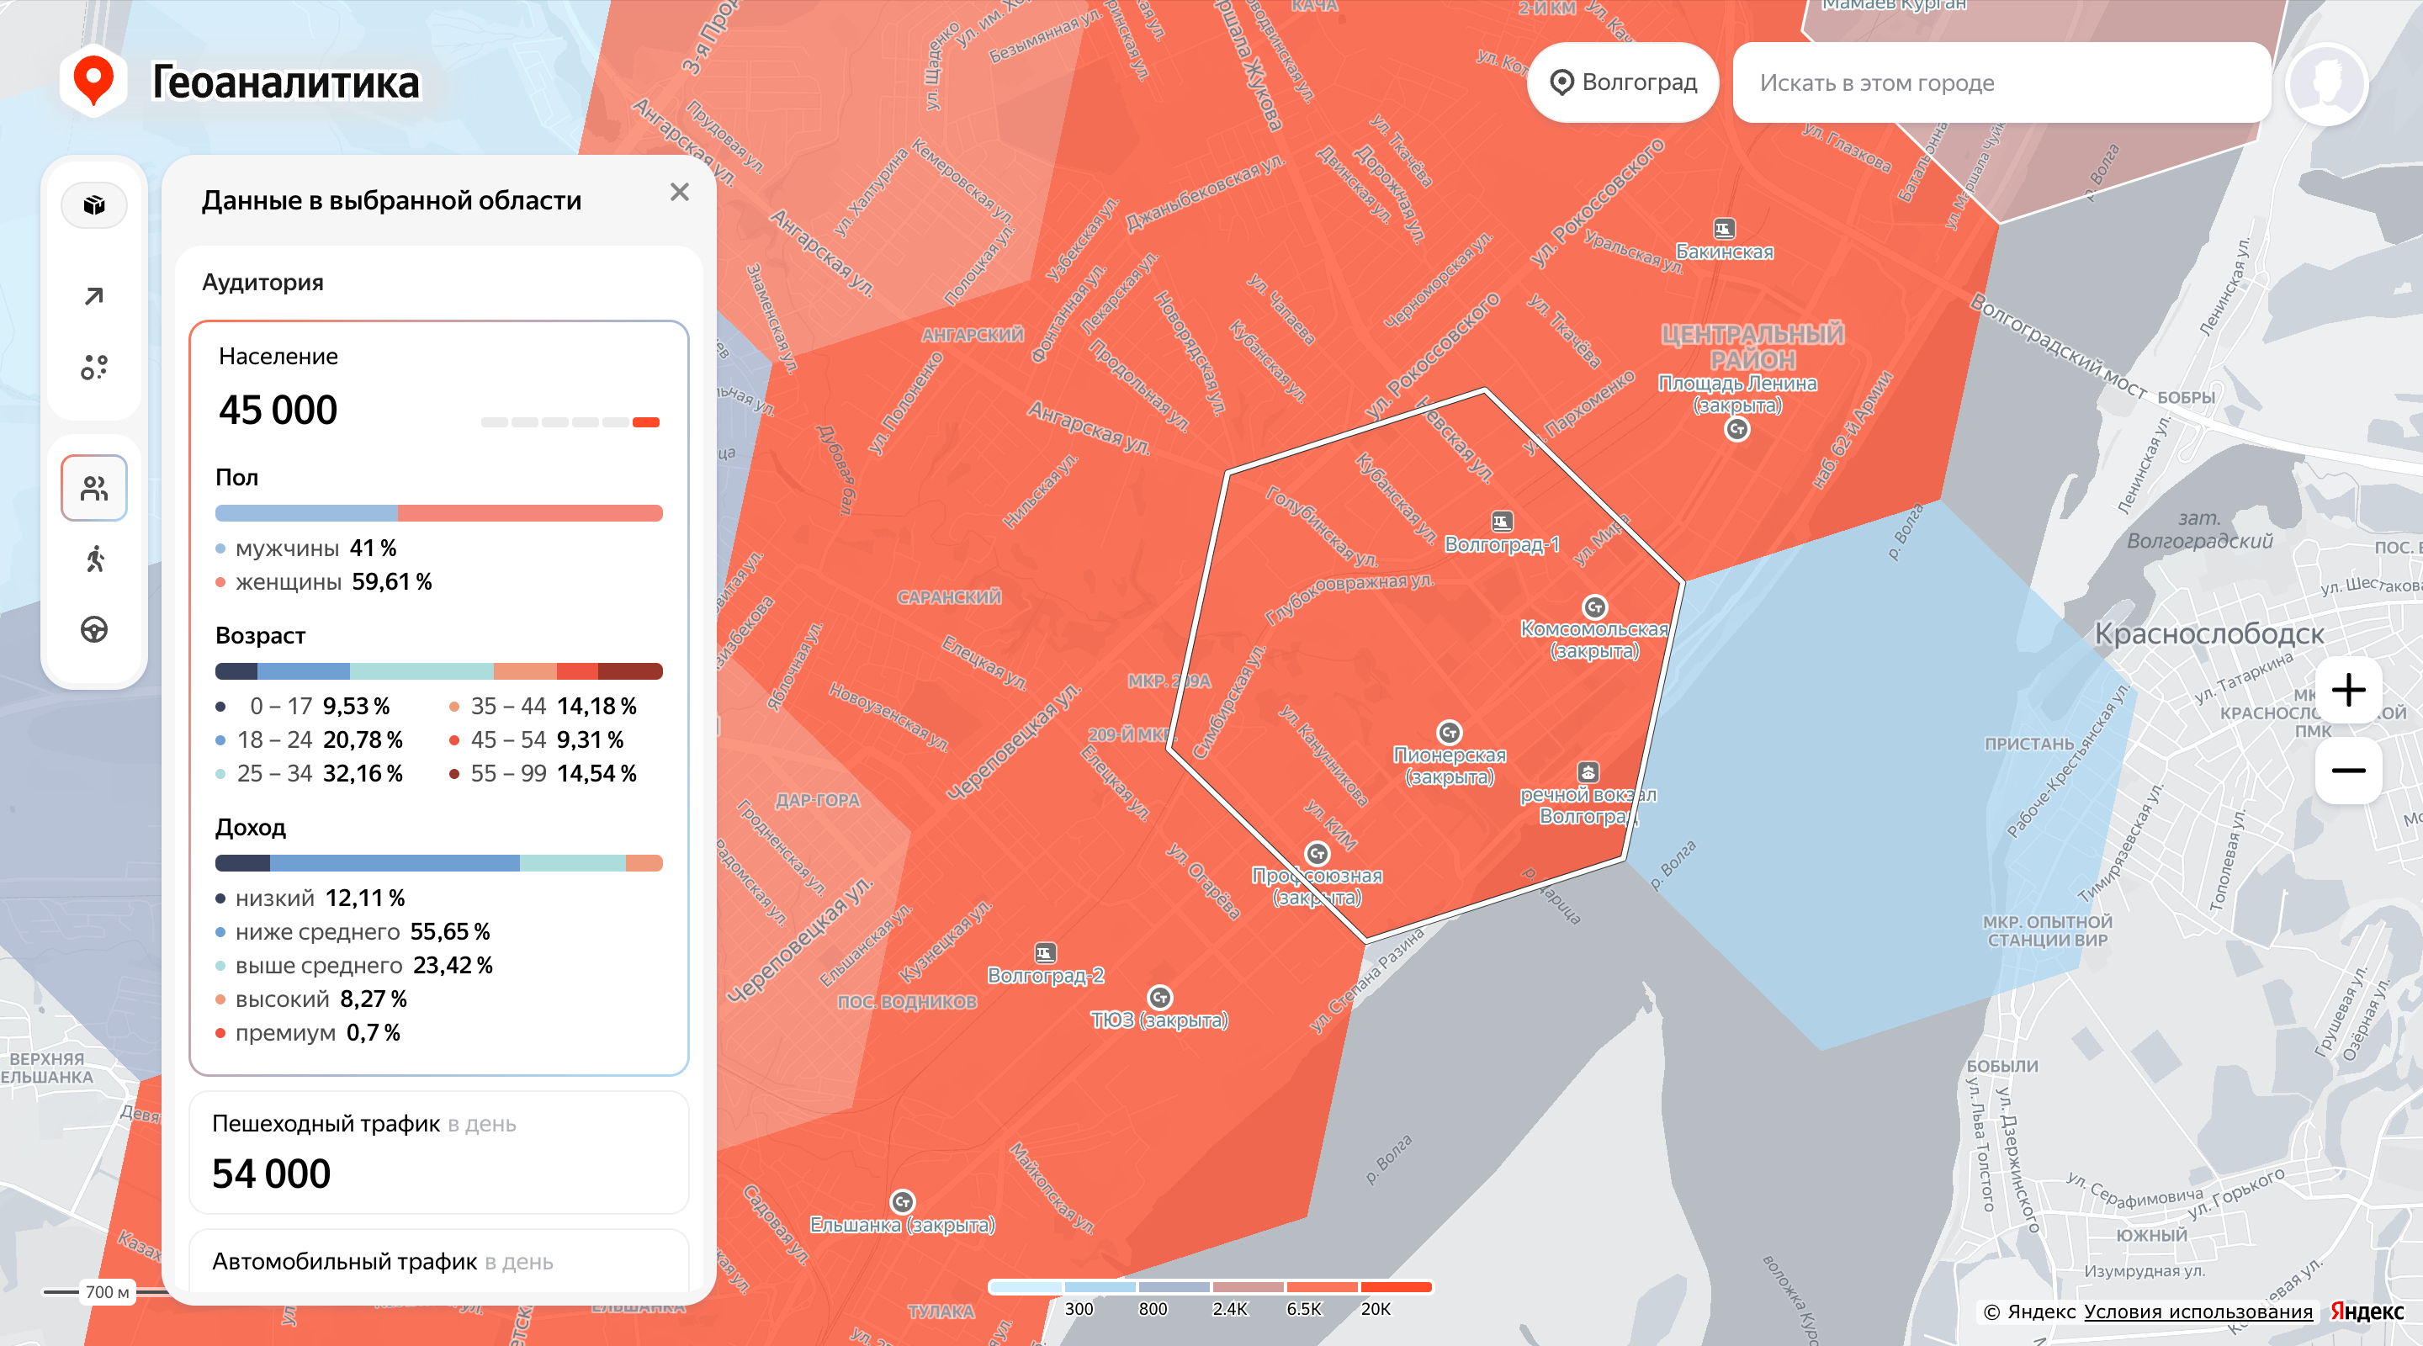Expand the Пешеходный трафик card
Screen dimensions: 2423x1346
pyautogui.click(x=438, y=1152)
